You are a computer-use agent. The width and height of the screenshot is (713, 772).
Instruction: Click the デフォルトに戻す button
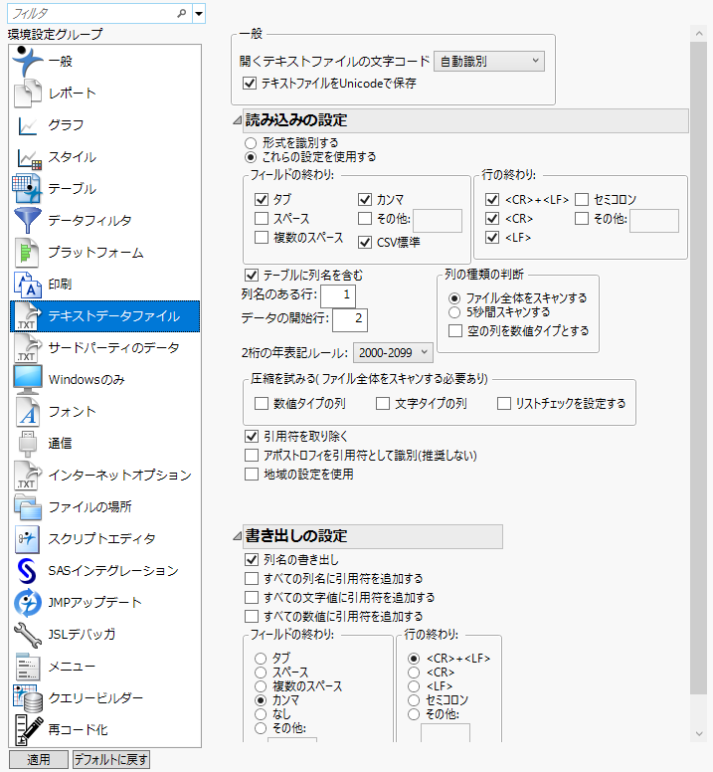(x=110, y=759)
